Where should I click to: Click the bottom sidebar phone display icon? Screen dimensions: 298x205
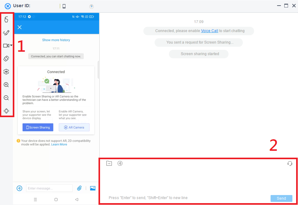point(7,111)
